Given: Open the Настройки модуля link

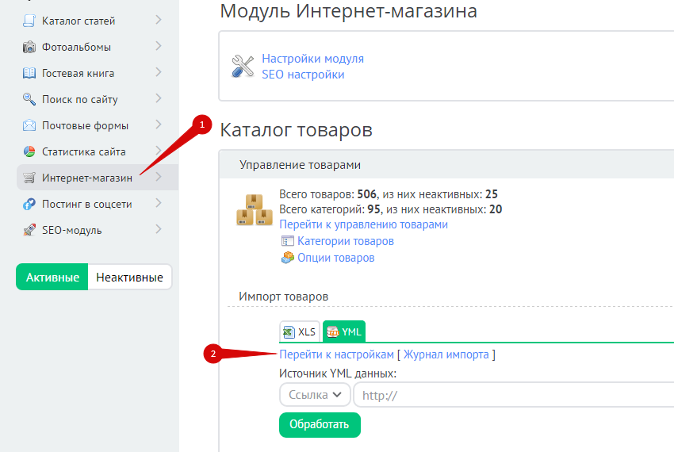Looking at the screenshot, I should tap(312, 59).
